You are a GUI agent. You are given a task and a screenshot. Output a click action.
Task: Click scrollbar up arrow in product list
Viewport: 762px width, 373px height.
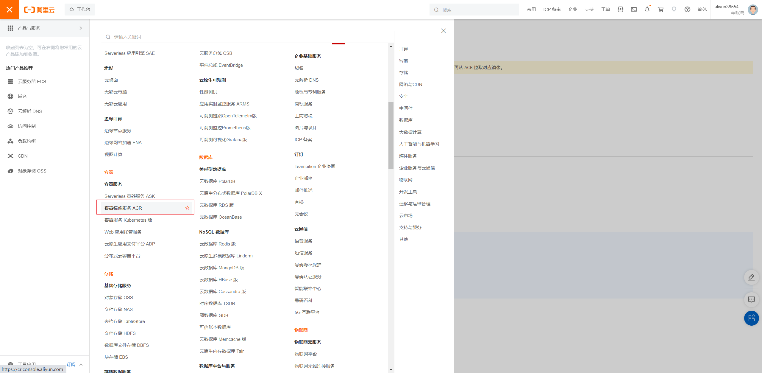[391, 46]
